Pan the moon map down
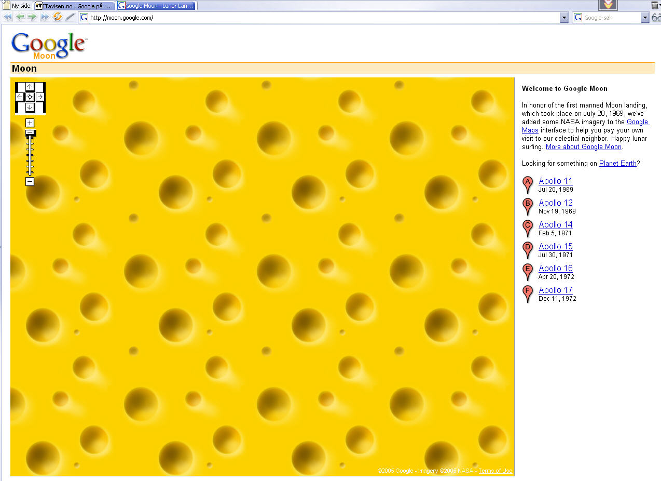 pos(30,107)
